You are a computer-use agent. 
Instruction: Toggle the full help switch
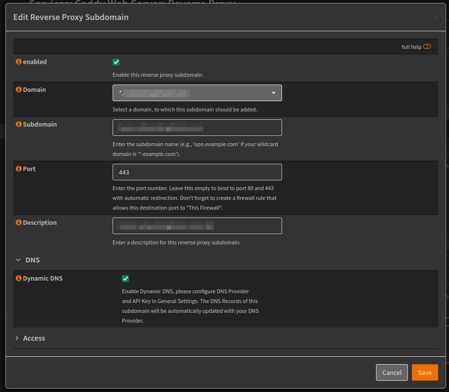427,47
